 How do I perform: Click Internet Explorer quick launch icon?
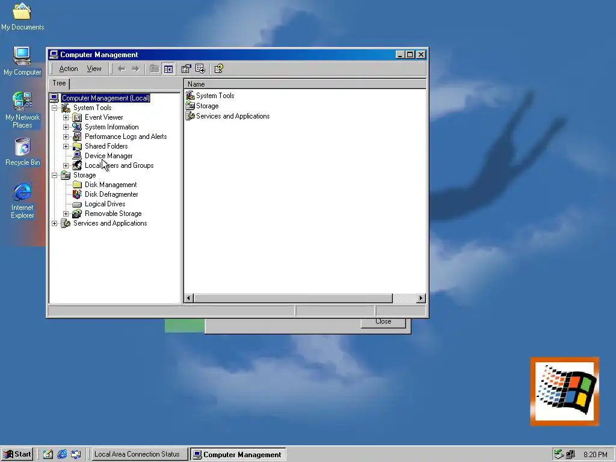coord(62,455)
